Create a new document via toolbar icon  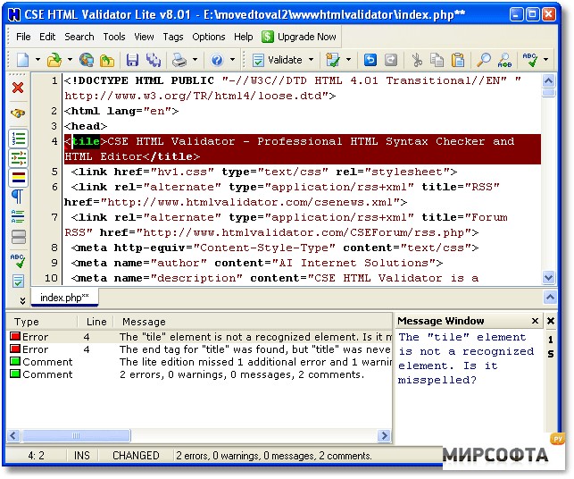(x=22, y=60)
